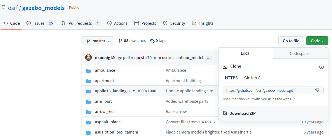Image resolution: width=332 pixels, height=136 pixels.
Task: Switch to the Codespaces tab
Action: click(x=300, y=53)
